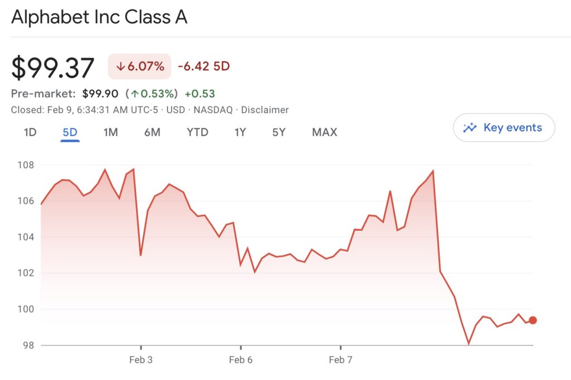
Task: Click the Alphabet Inc Class A title
Action: click(x=99, y=17)
